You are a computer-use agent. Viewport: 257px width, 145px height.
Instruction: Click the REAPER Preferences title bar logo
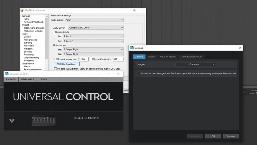22,10
